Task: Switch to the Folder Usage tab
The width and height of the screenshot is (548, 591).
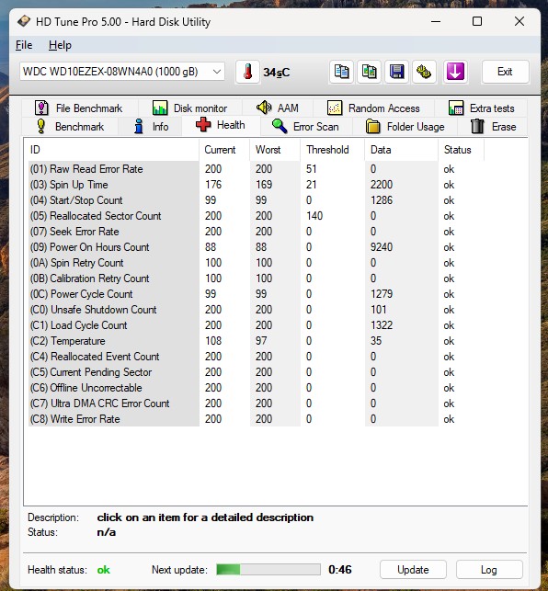Action: pyautogui.click(x=405, y=127)
